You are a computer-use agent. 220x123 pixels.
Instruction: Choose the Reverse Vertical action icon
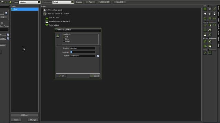pyautogui.click(x=210, y=18)
